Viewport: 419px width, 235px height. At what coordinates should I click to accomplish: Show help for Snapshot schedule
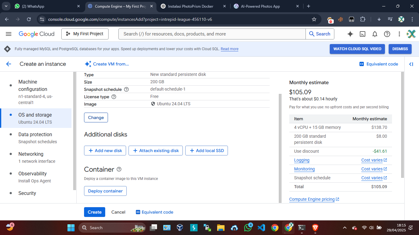click(126, 89)
